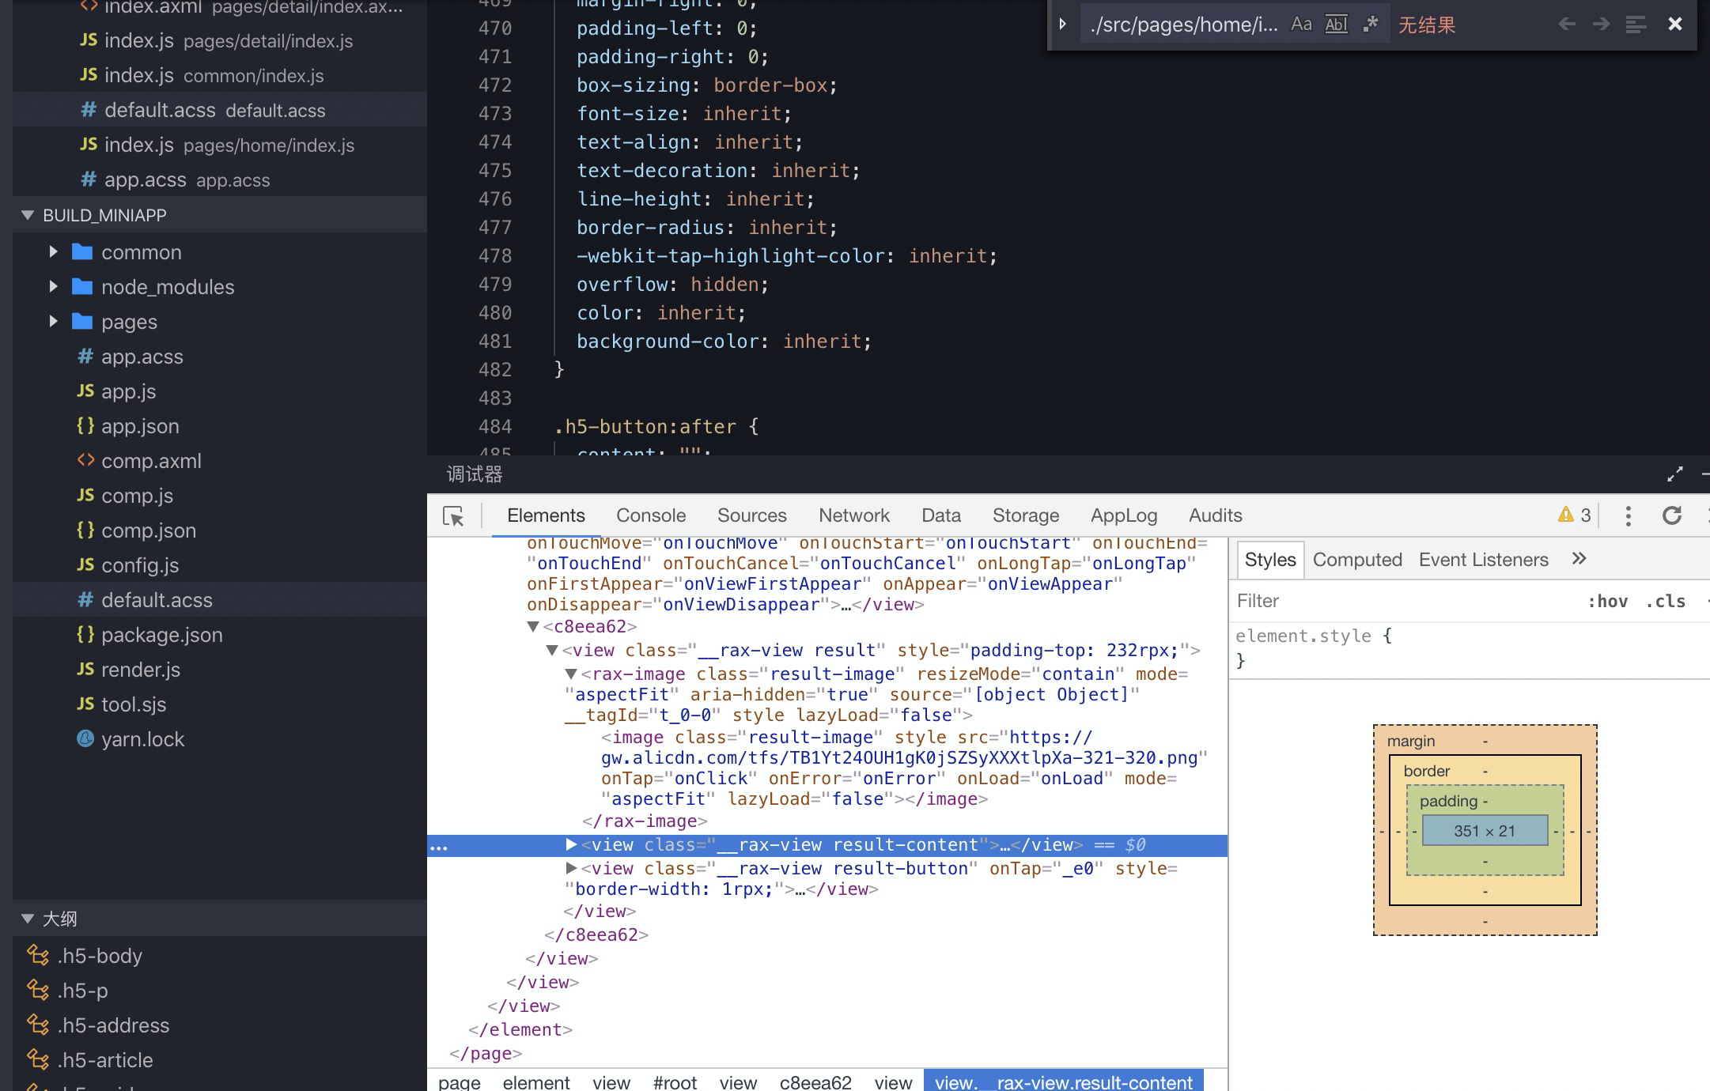The width and height of the screenshot is (1710, 1091).
Task: Click the warnings count indicator
Action: pyautogui.click(x=1575, y=515)
